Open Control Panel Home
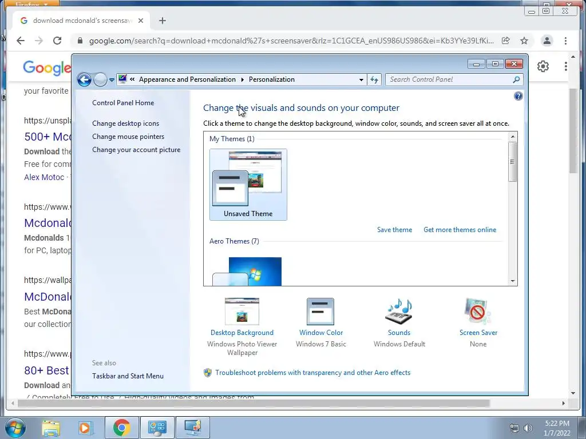The width and height of the screenshot is (586, 439). pyautogui.click(x=123, y=103)
